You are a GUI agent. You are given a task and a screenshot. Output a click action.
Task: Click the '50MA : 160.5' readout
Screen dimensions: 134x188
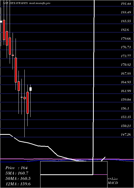(x=18, y=179)
